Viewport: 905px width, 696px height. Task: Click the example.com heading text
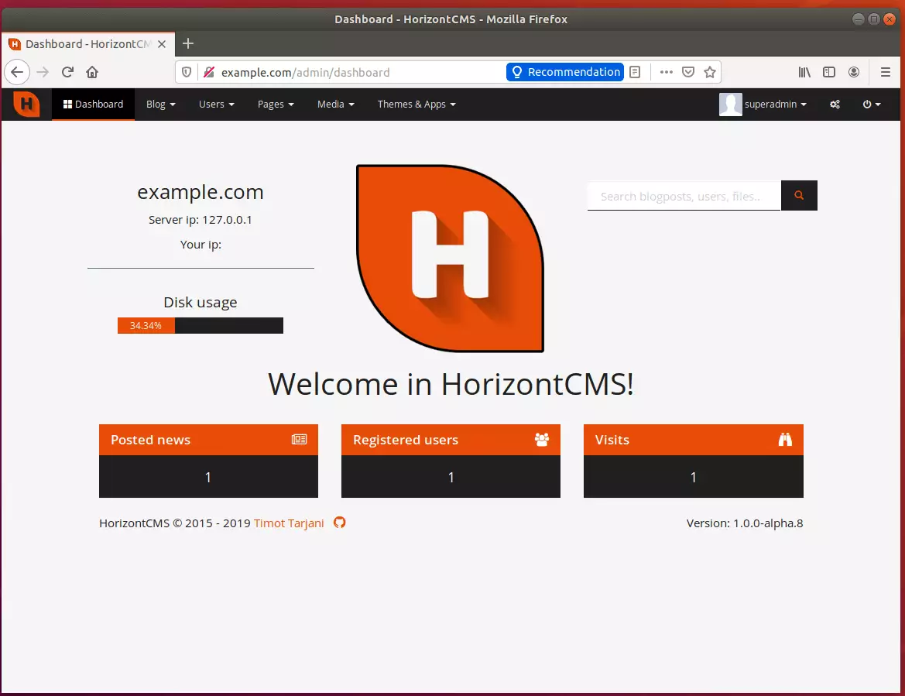coord(201,191)
